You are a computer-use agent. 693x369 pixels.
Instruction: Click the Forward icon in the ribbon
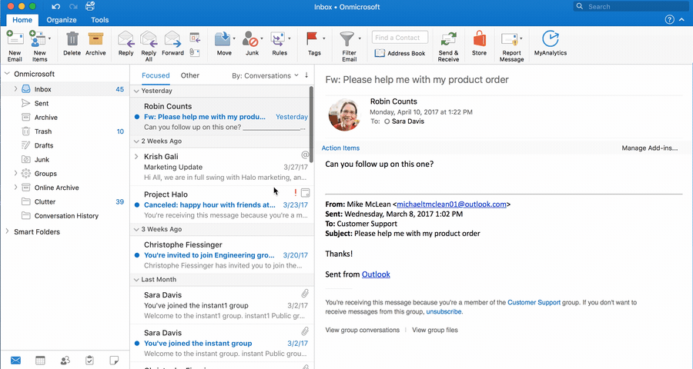coord(172,40)
